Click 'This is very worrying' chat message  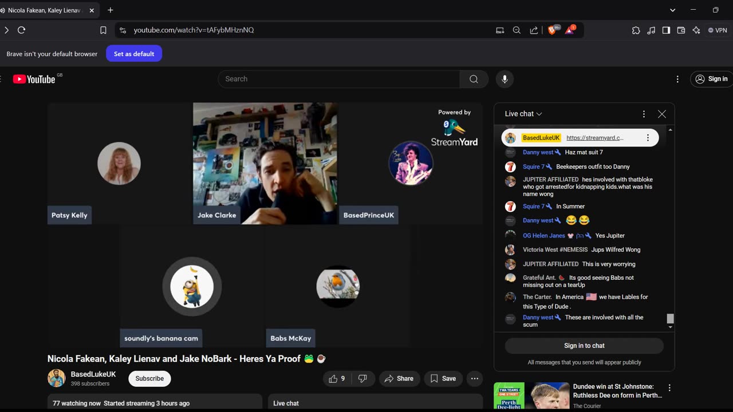click(x=608, y=264)
